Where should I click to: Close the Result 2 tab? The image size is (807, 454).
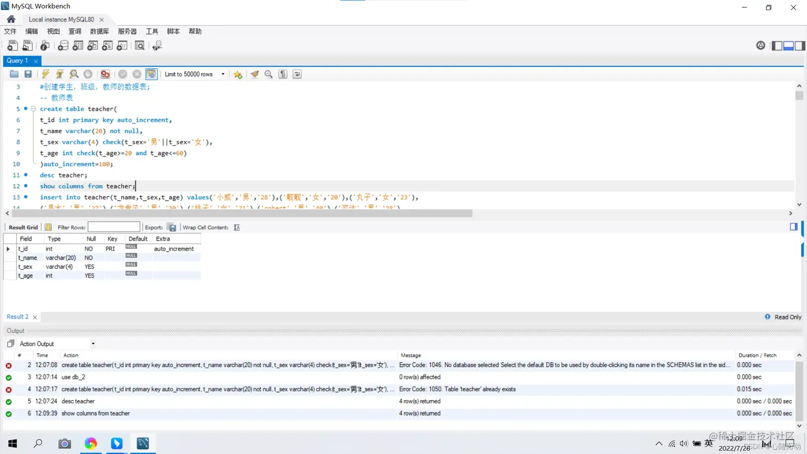pyautogui.click(x=35, y=317)
